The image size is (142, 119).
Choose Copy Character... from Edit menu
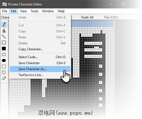pos(40,49)
